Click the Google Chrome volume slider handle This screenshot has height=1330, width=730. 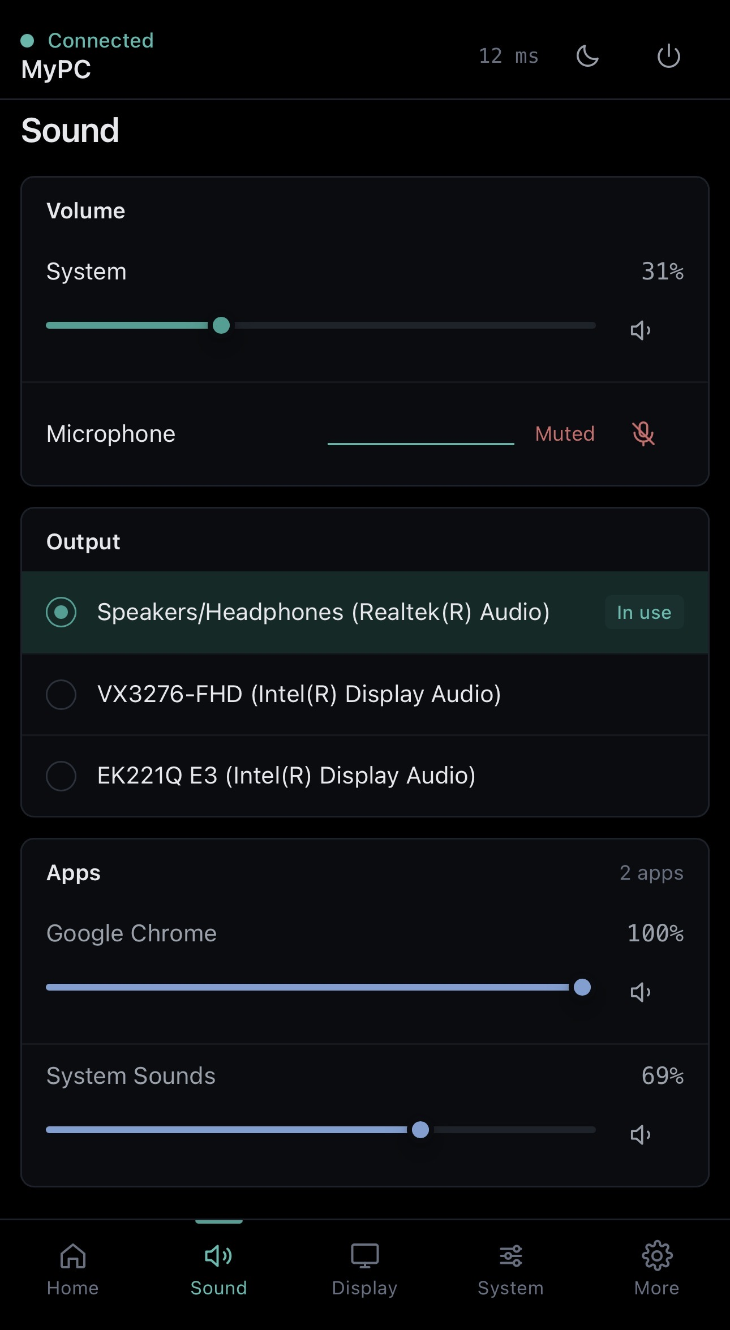click(x=582, y=987)
